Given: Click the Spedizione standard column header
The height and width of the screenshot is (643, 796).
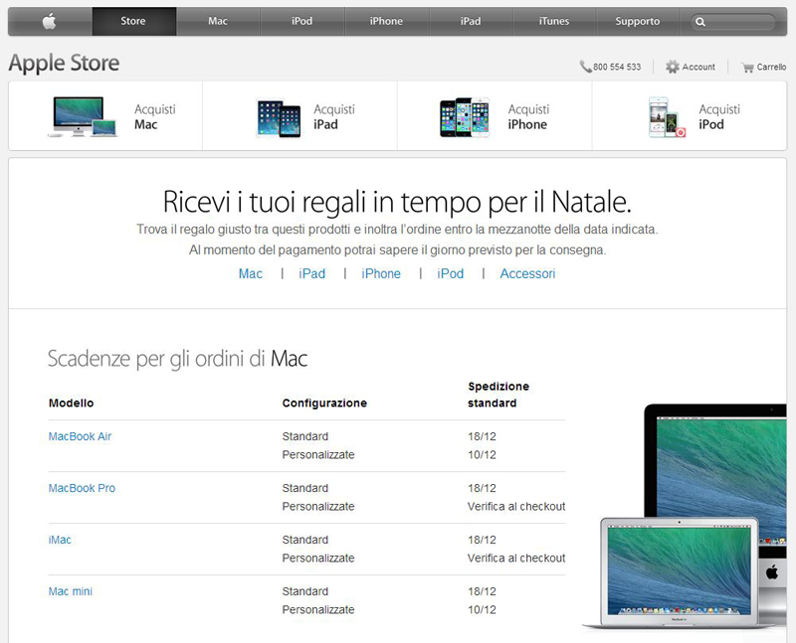Looking at the screenshot, I should click(498, 395).
